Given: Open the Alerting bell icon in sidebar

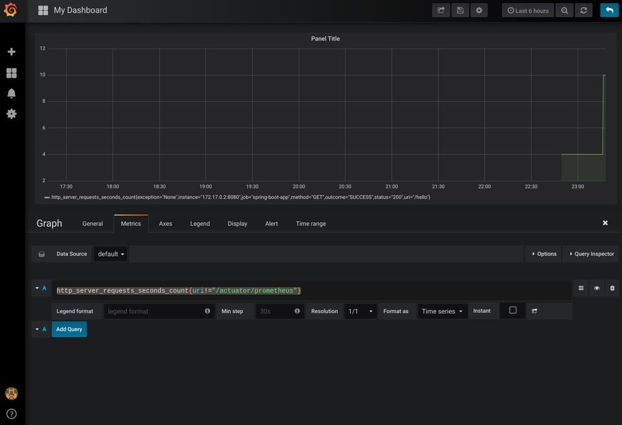Looking at the screenshot, I should click(12, 93).
